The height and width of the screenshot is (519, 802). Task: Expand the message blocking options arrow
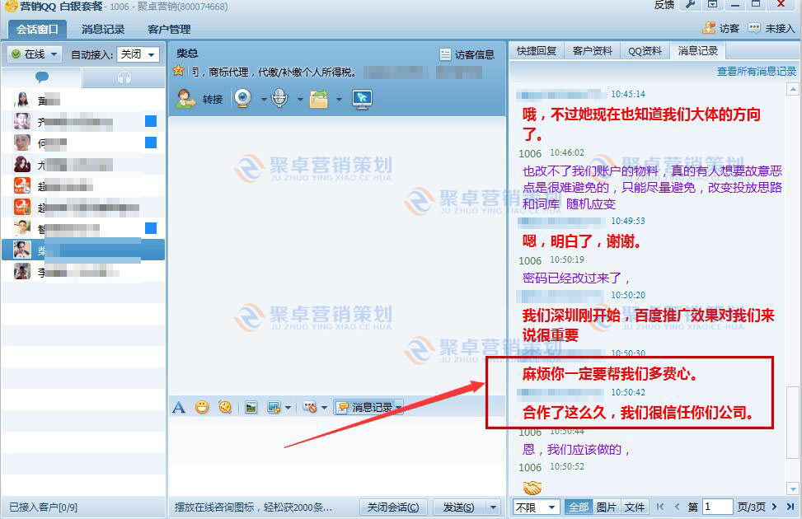[x=324, y=408]
